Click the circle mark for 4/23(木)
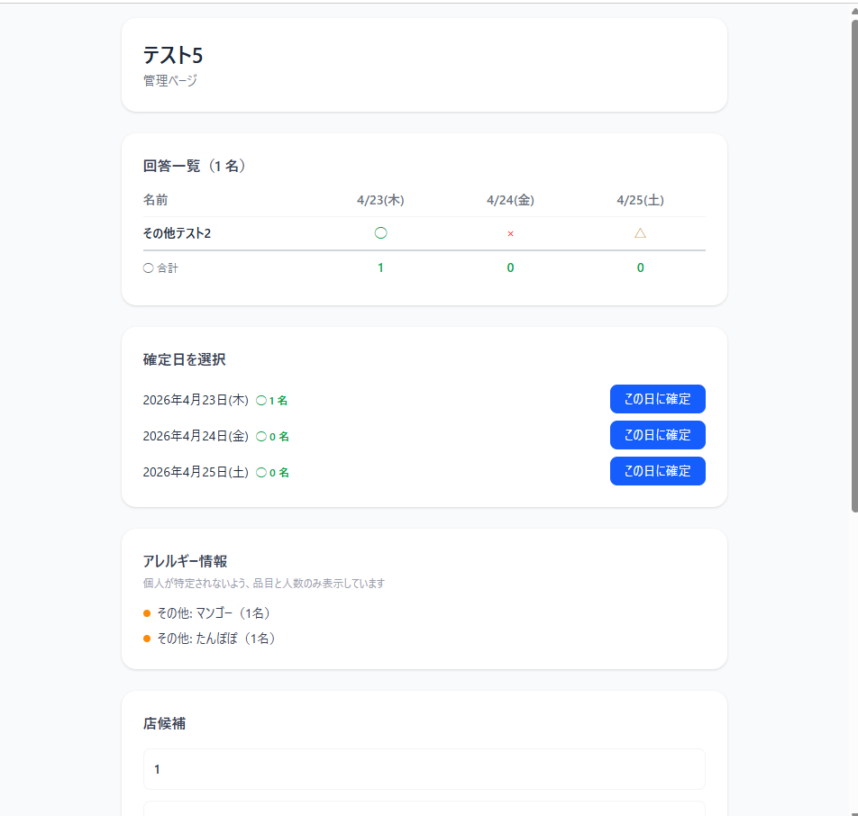Screen dimensions: 858x816 tap(380, 233)
